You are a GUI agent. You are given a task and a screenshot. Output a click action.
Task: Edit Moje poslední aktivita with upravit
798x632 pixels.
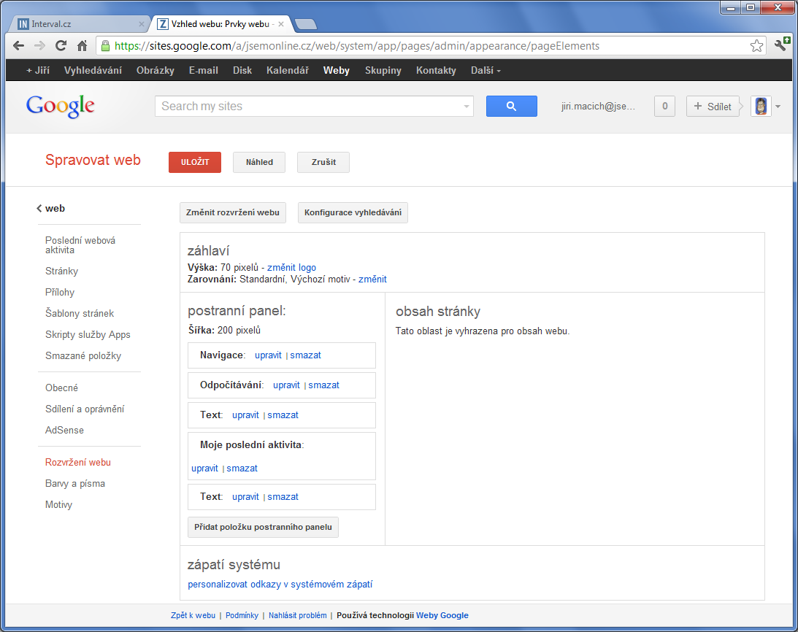tap(204, 468)
